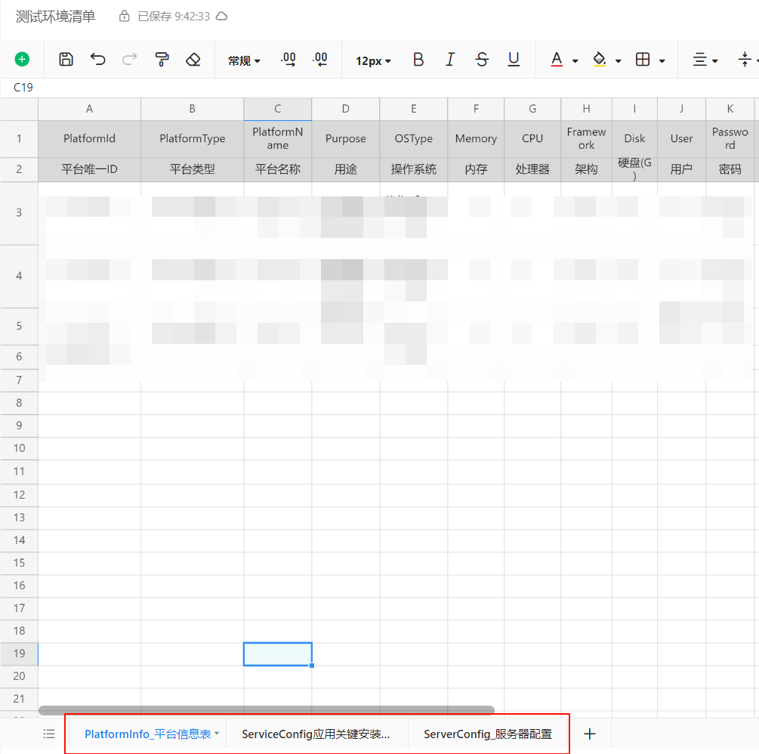Enable underline formatting
The height and width of the screenshot is (754, 759).
click(514, 60)
